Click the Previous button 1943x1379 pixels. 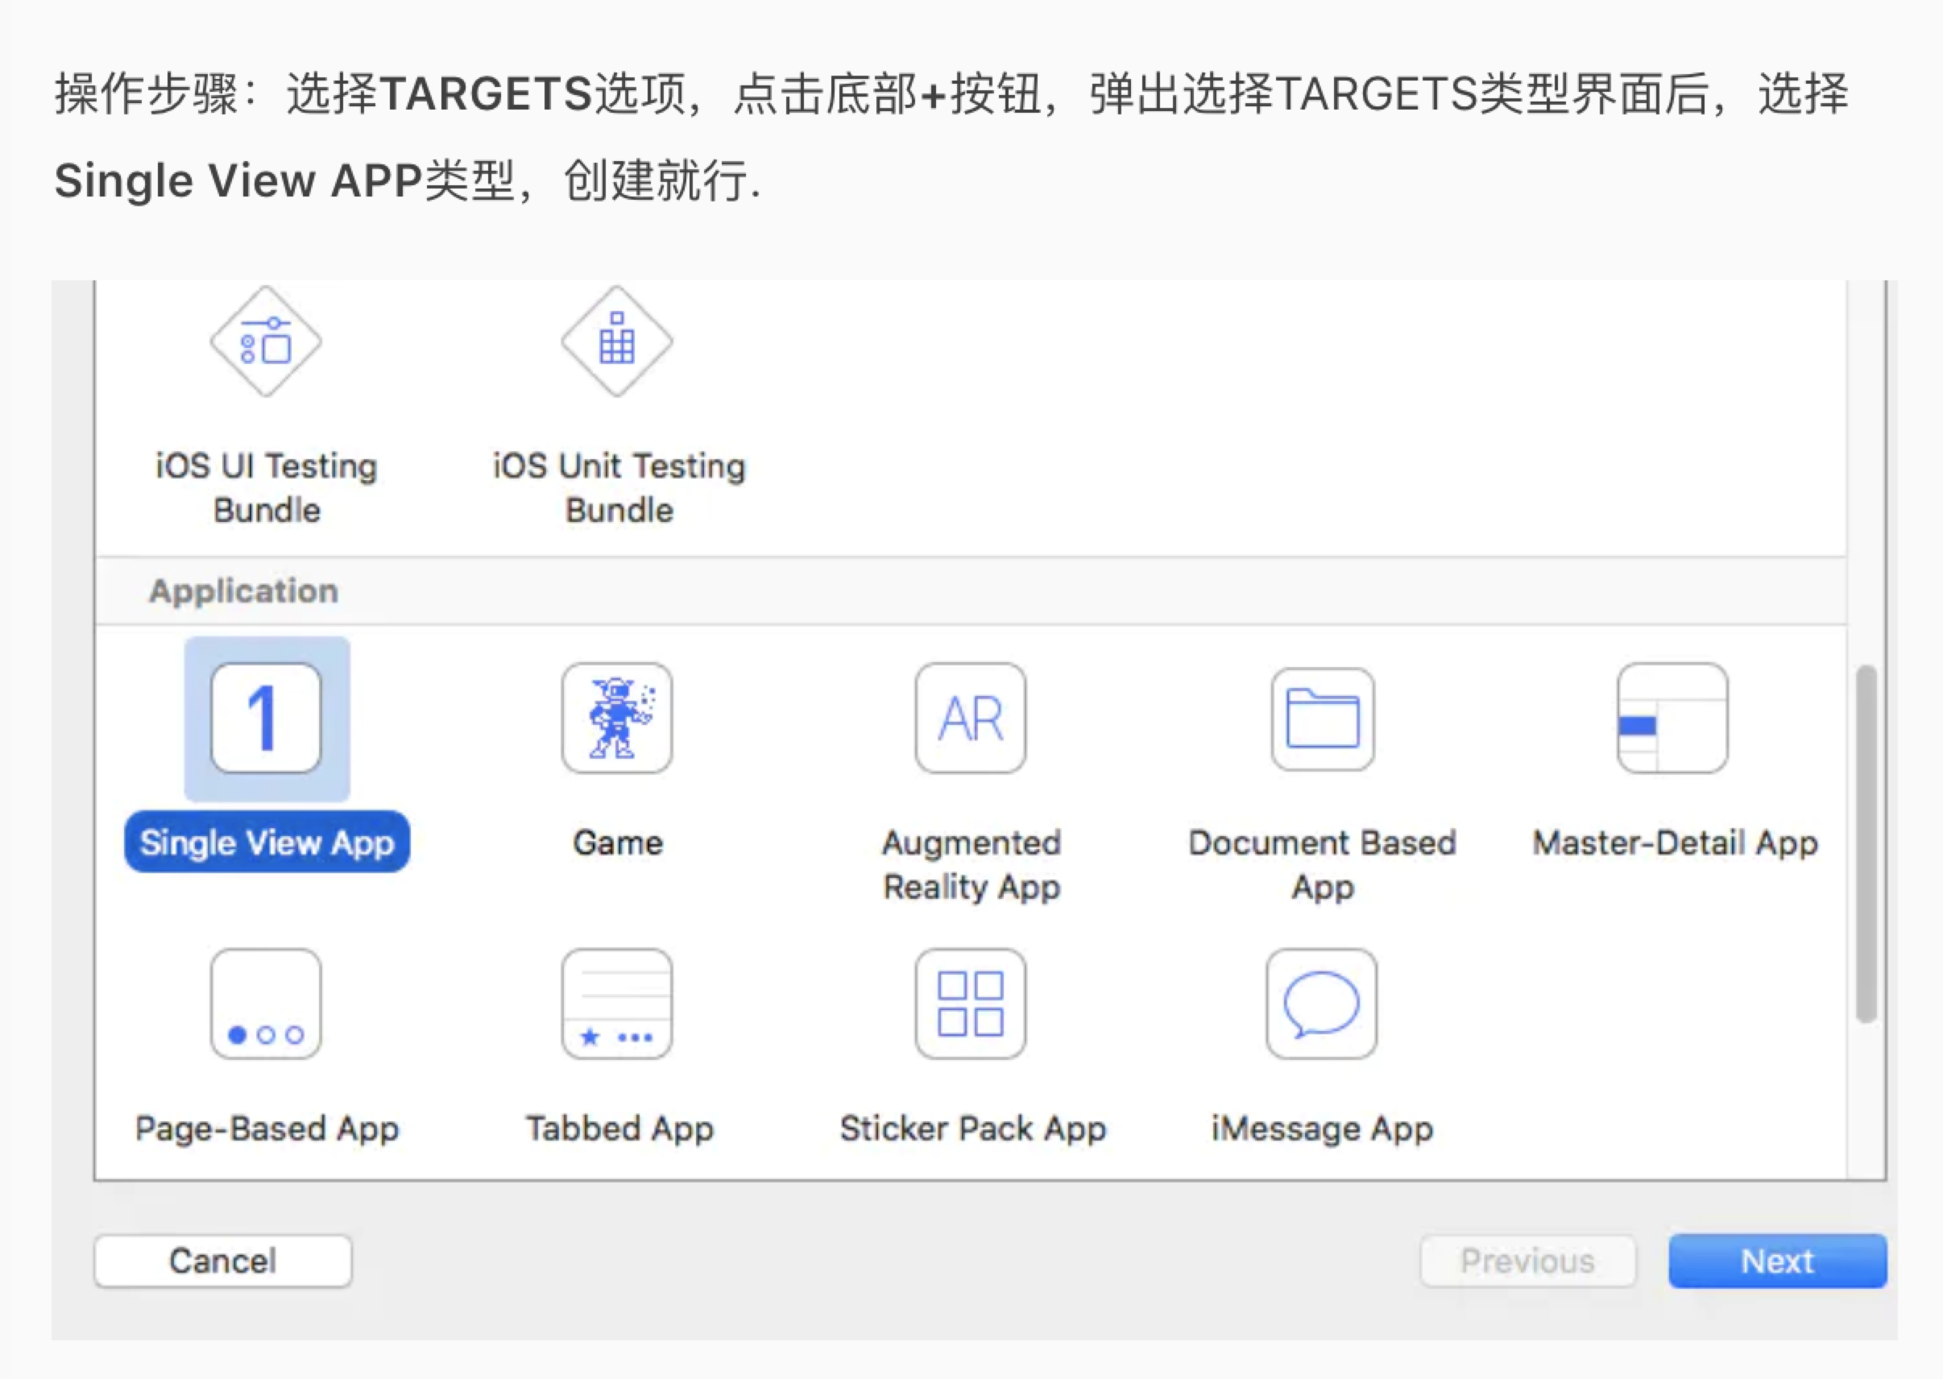pyautogui.click(x=1527, y=1261)
